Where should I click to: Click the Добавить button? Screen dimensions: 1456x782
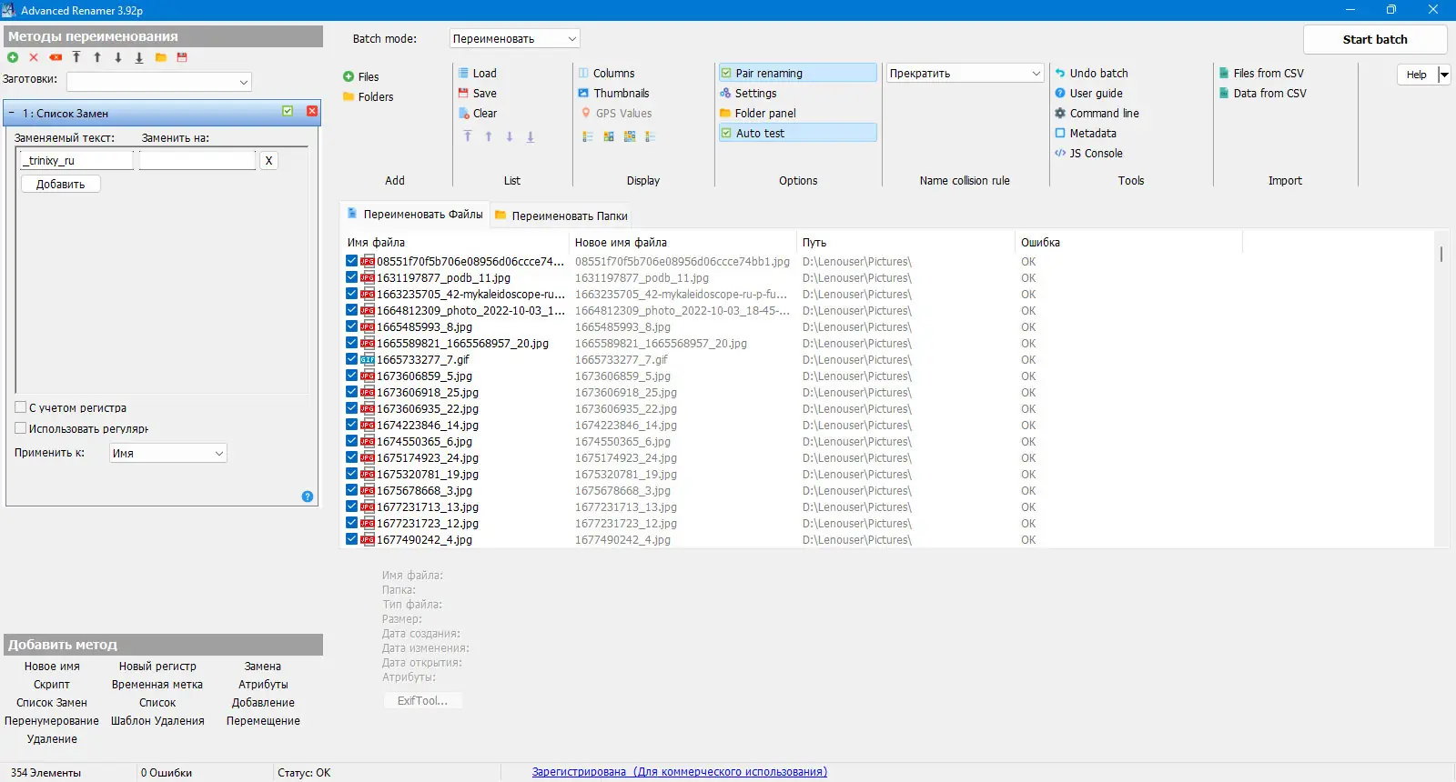pyautogui.click(x=61, y=184)
